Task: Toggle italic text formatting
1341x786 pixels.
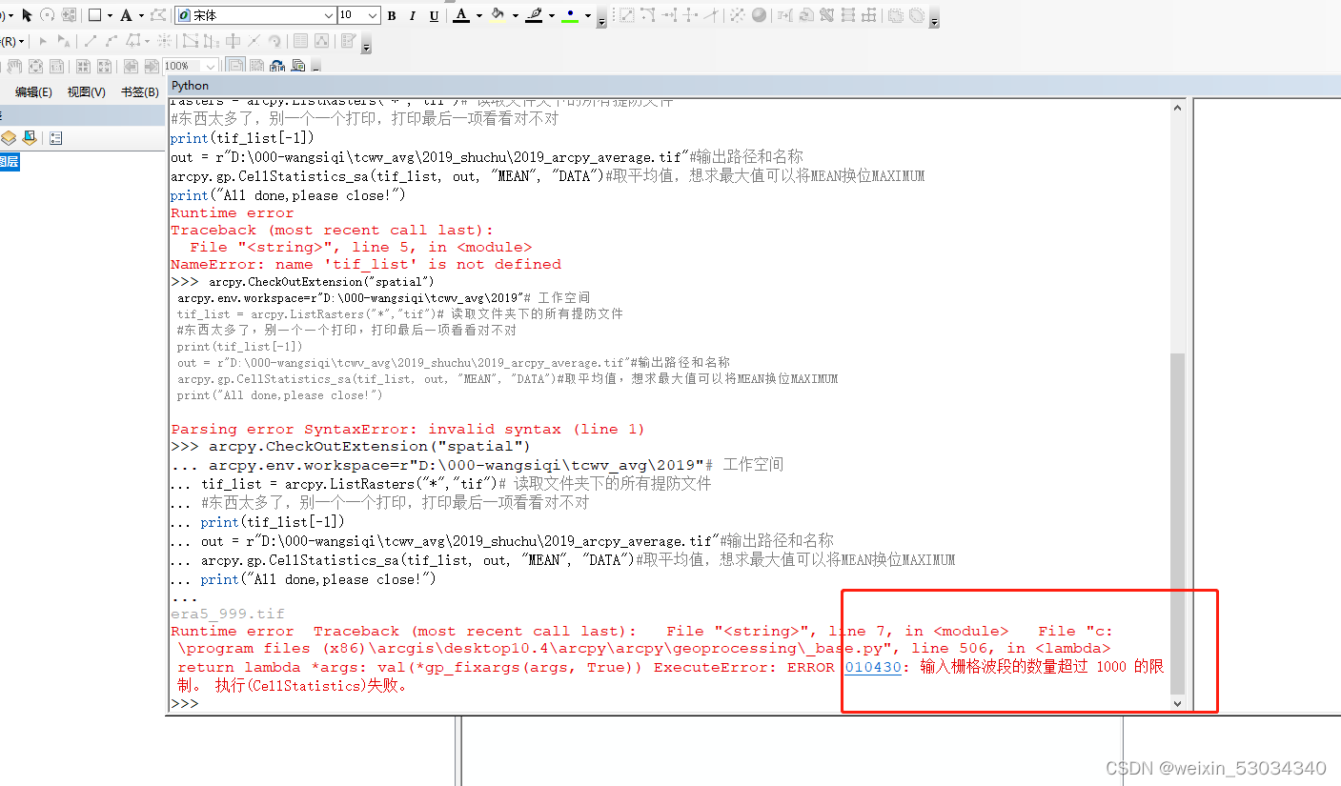Action: click(412, 14)
